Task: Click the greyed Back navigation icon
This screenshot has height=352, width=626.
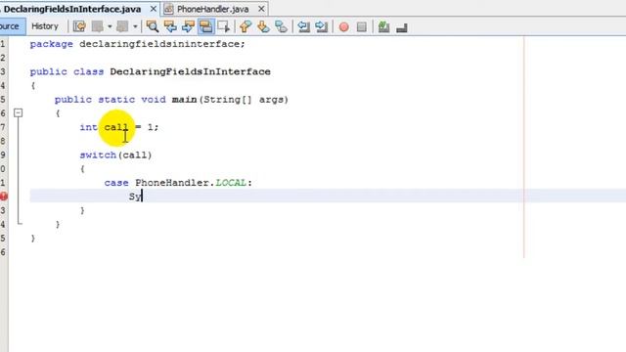Action: click(98, 26)
